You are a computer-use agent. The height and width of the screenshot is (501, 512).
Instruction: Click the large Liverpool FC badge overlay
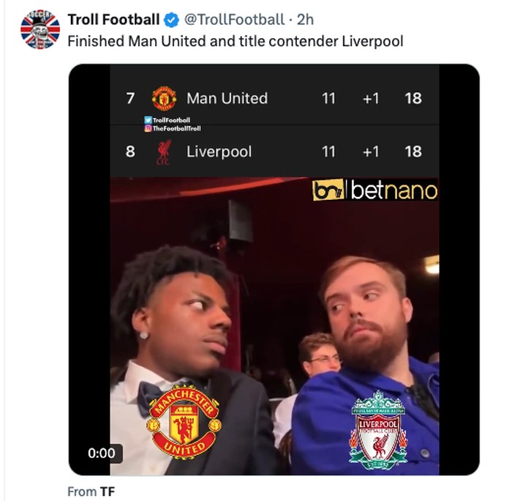[x=377, y=429]
